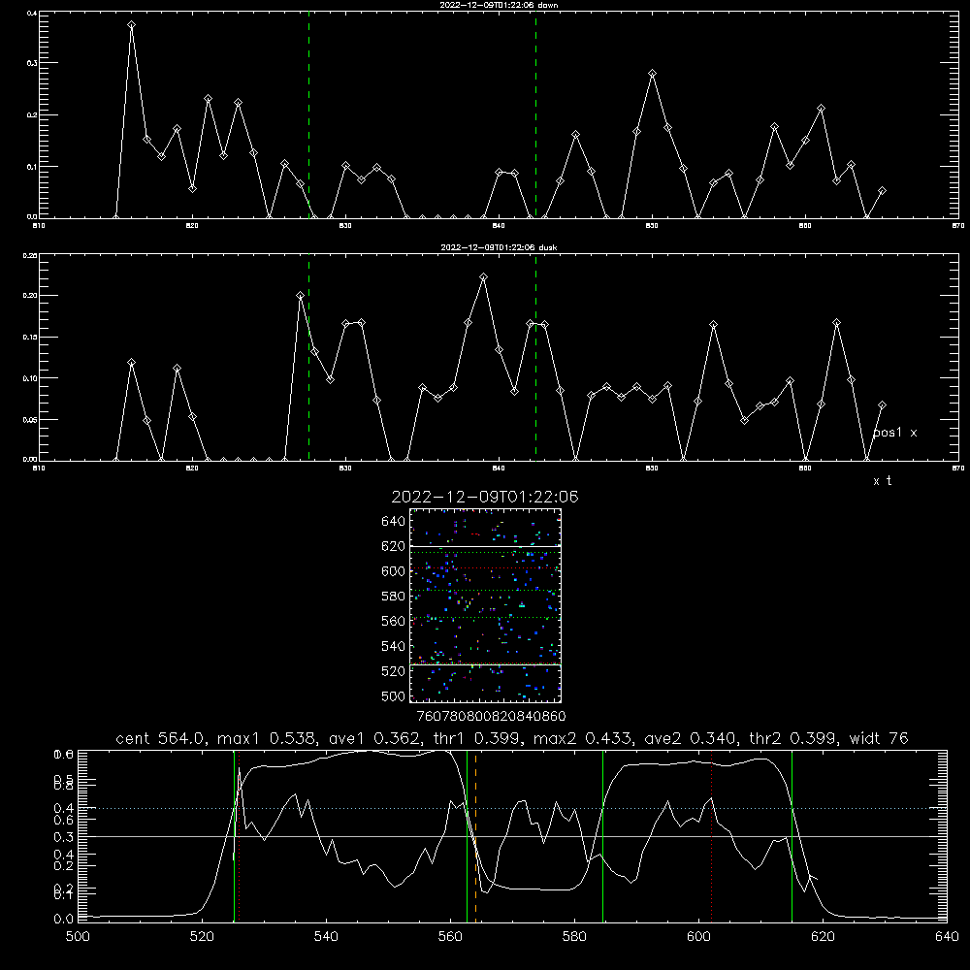Viewport: 970px width, 970px height.
Task: Click the timestamp title above the scatter image
Action: pyautogui.click(x=485, y=497)
